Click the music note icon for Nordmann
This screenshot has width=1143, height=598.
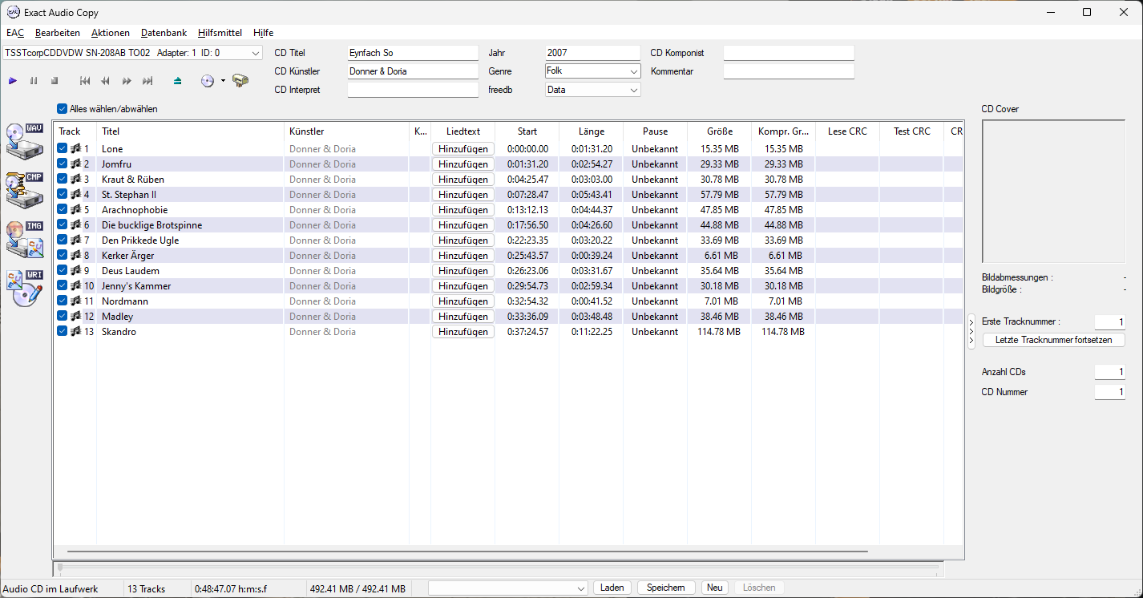coord(75,301)
